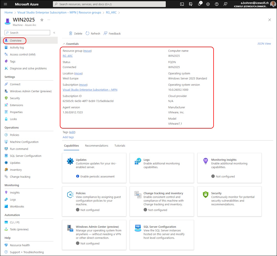Switch to the Capabilities tab
Image resolution: width=277 pixels, height=256 pixels.
click(x=71, y=145)
